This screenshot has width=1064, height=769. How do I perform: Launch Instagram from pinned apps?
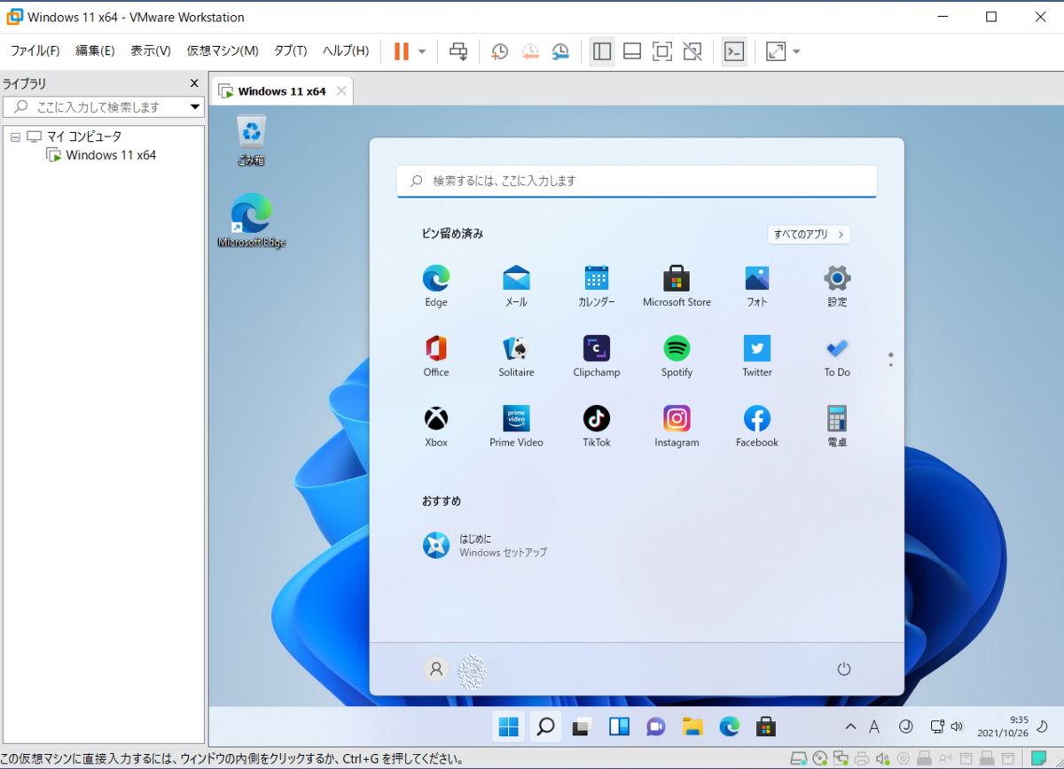[x=677, y=426]
